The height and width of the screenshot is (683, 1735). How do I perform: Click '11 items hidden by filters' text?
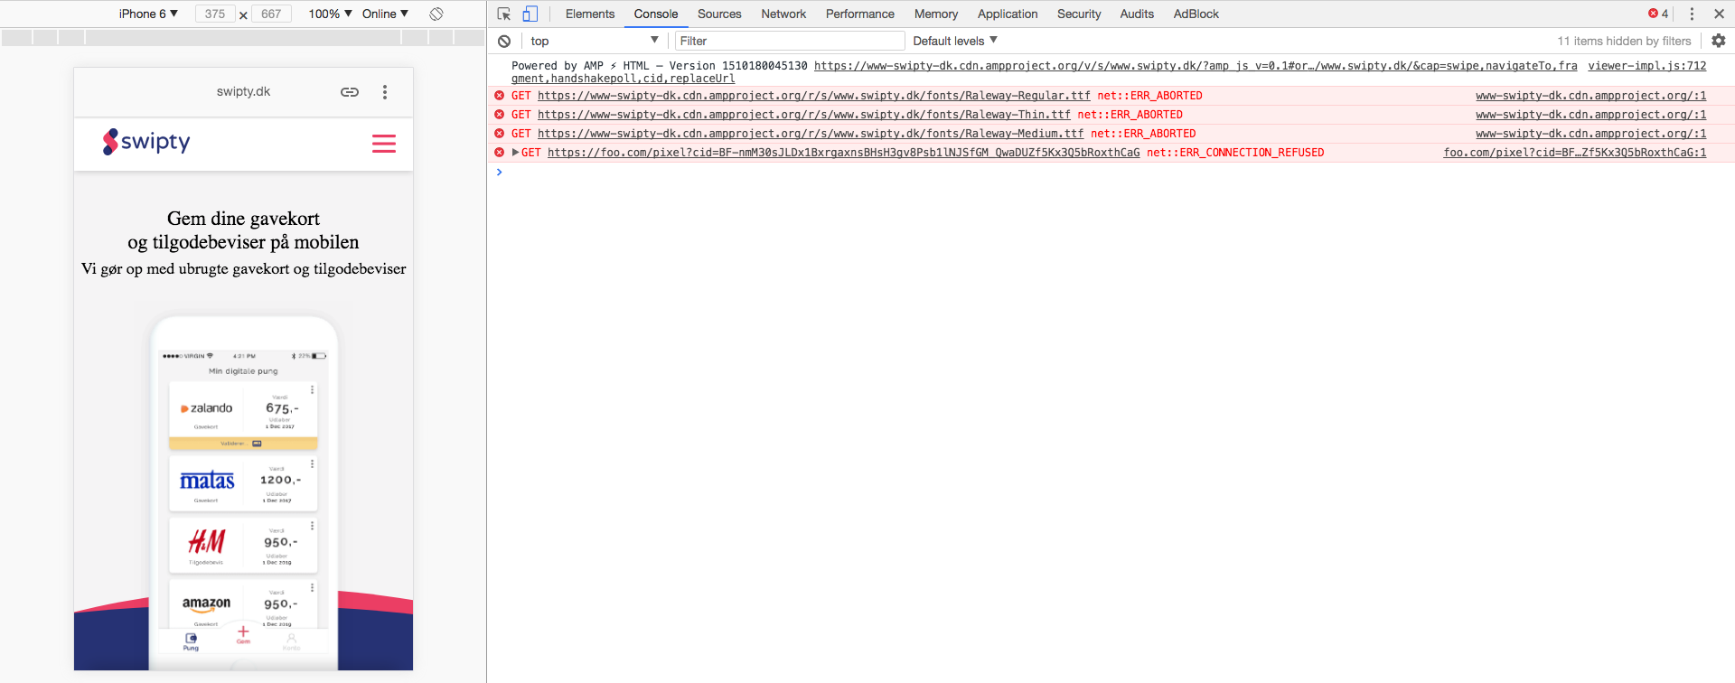1624,41
